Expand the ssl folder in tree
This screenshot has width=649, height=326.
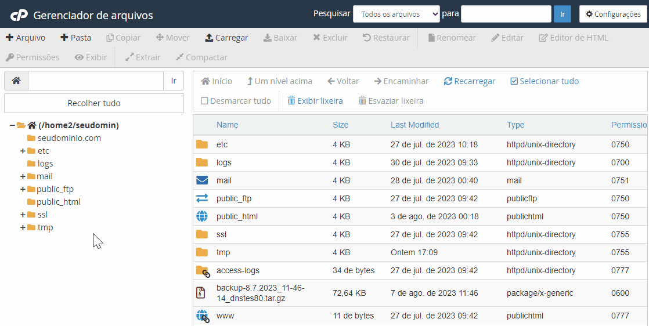pyautogui.click(x=23, y=215)
